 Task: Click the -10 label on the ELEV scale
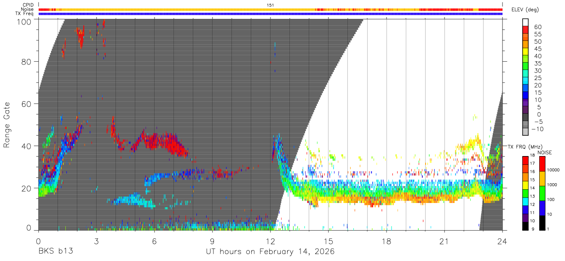pyautogui.click(x=538, y=129)
